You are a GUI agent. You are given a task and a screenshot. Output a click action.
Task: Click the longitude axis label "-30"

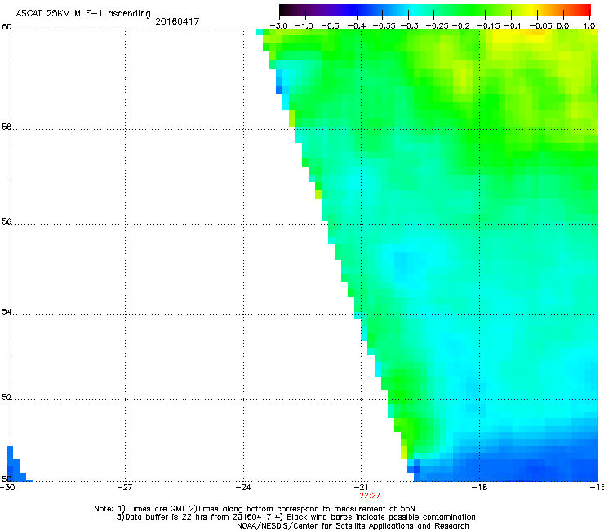tap(7, 487)
